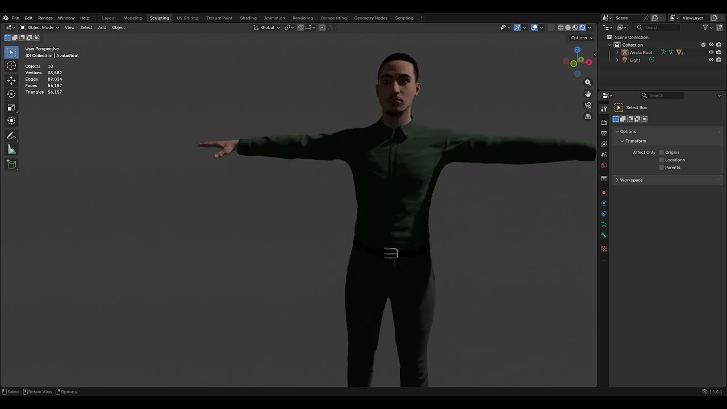Open the Render menu
This screenshot has width=727, height=409.
point(45,18)
